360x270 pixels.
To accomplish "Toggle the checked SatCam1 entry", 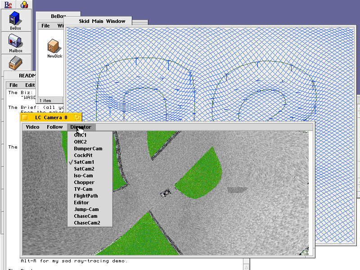I will (x=90, y=162).
